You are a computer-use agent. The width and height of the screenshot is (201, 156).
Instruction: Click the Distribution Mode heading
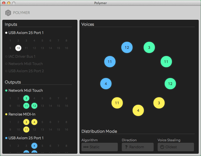pos(99,131)
